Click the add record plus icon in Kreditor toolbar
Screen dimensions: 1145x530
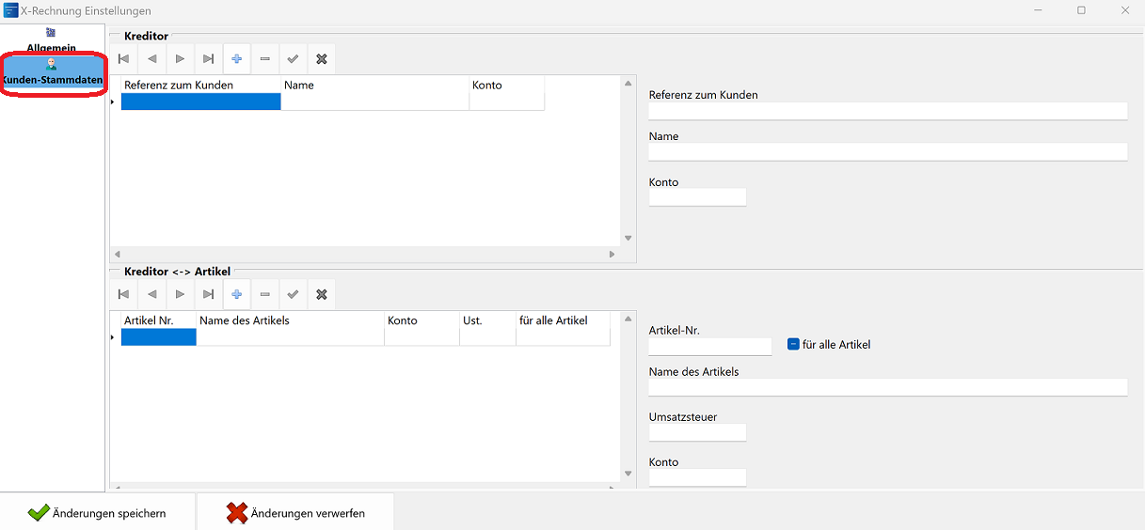coord(236,59)
